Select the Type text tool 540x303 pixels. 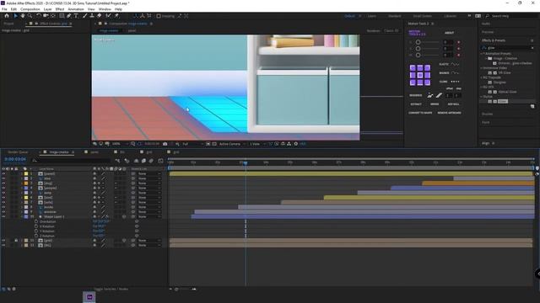point(76,16)
